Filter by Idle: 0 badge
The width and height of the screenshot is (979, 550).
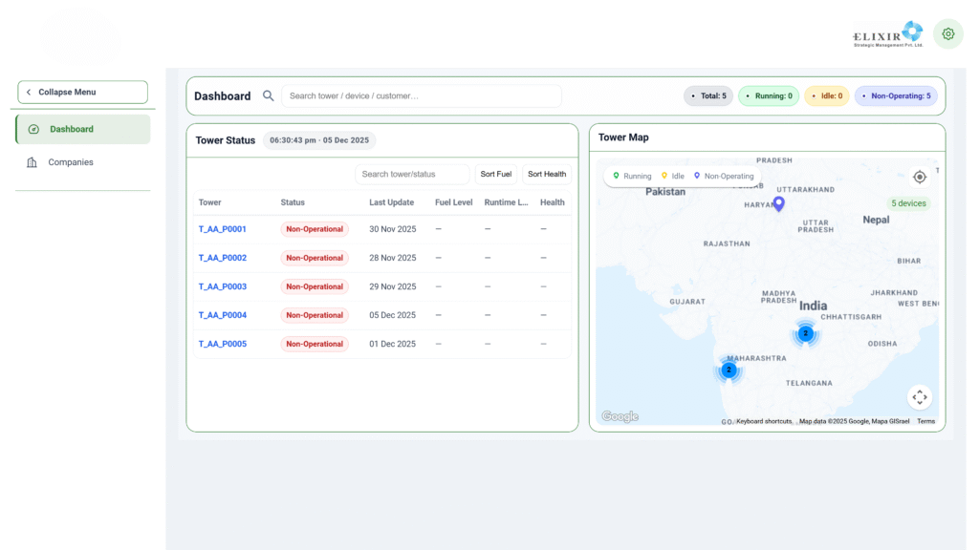[x=826, y=95]
